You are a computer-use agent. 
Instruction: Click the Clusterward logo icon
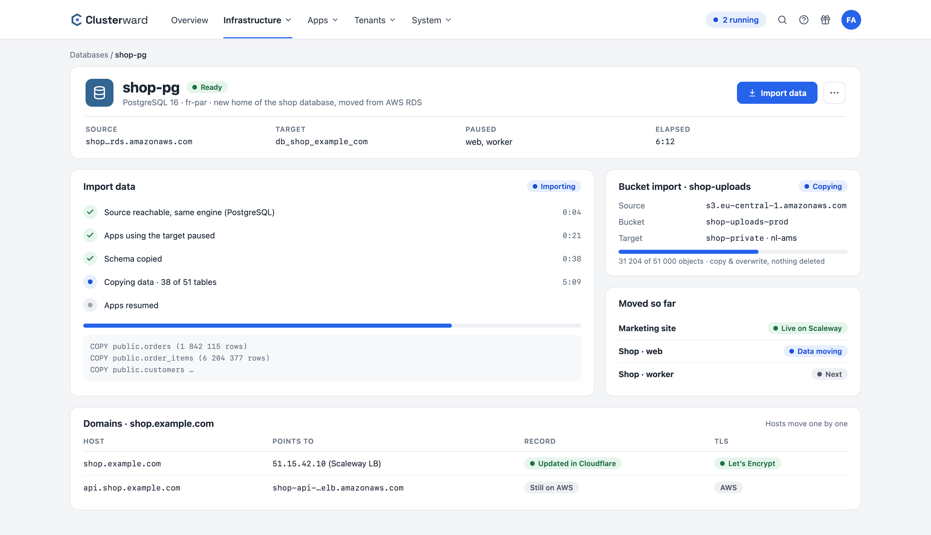tap(76, 20)
